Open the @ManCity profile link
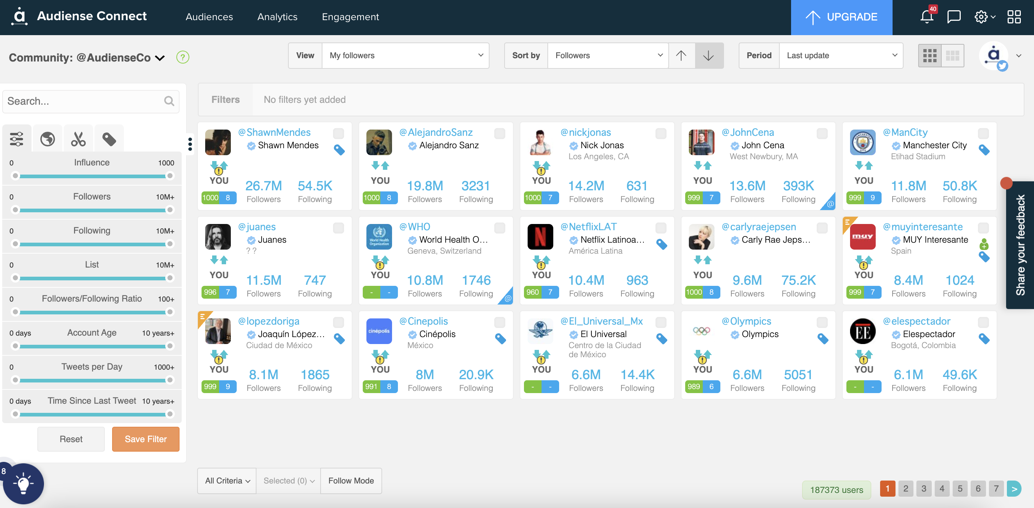 click(905, 132)
